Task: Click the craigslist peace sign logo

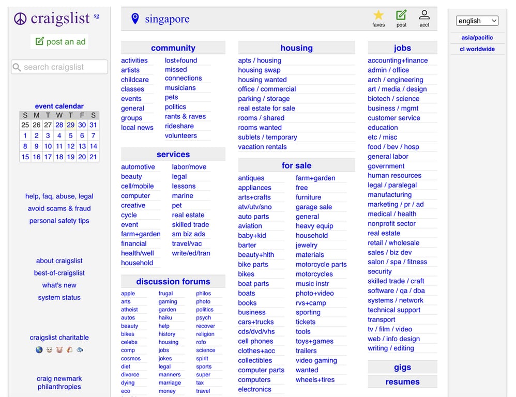Action: [20, 19]
